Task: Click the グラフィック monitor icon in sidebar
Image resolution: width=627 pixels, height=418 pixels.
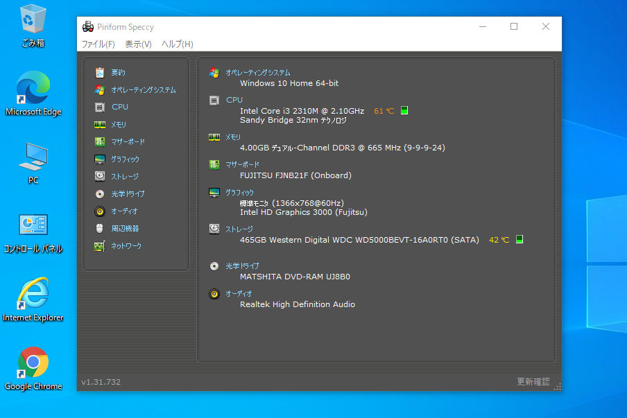Action: 100,159
